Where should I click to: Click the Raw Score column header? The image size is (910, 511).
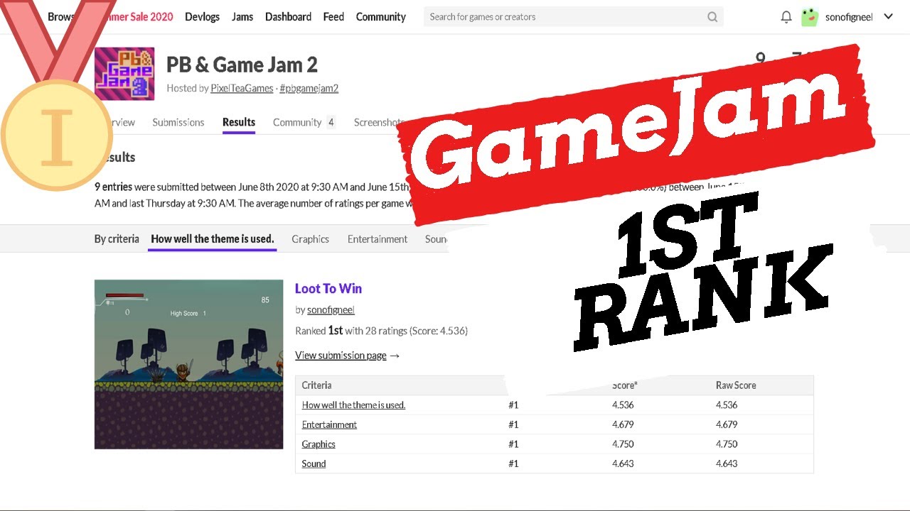click(x=736, y=385)
